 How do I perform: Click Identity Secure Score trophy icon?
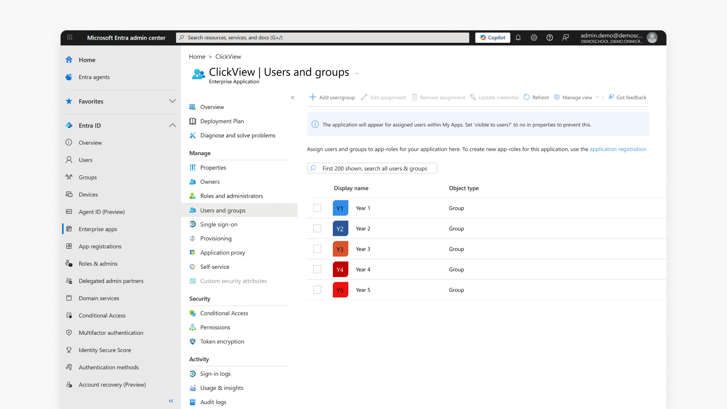[x=69, y=350]
